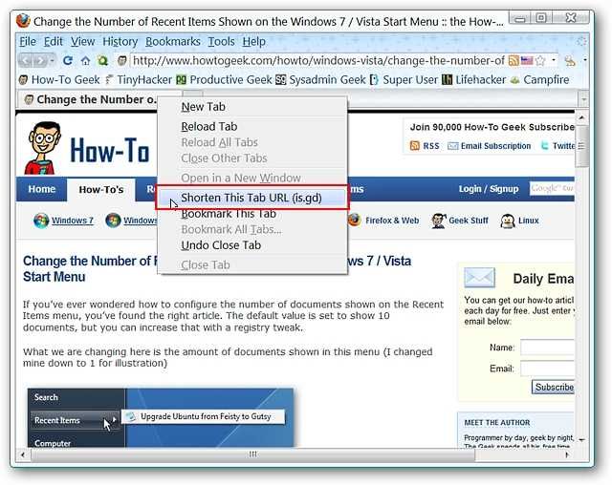Select Shorten This Tab URL (is.gd)
Viewport: 612px width, 485px height.
click(x=251, y=198)
